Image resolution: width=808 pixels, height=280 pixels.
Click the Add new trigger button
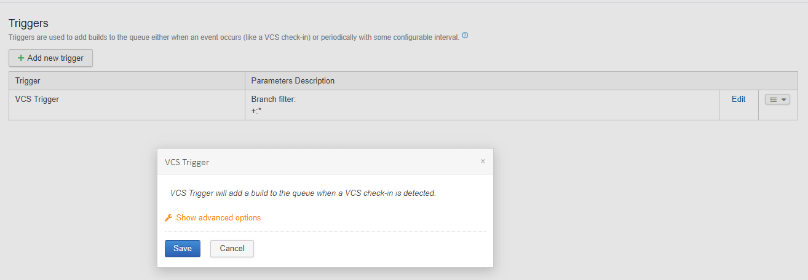[x=50, y=58]
